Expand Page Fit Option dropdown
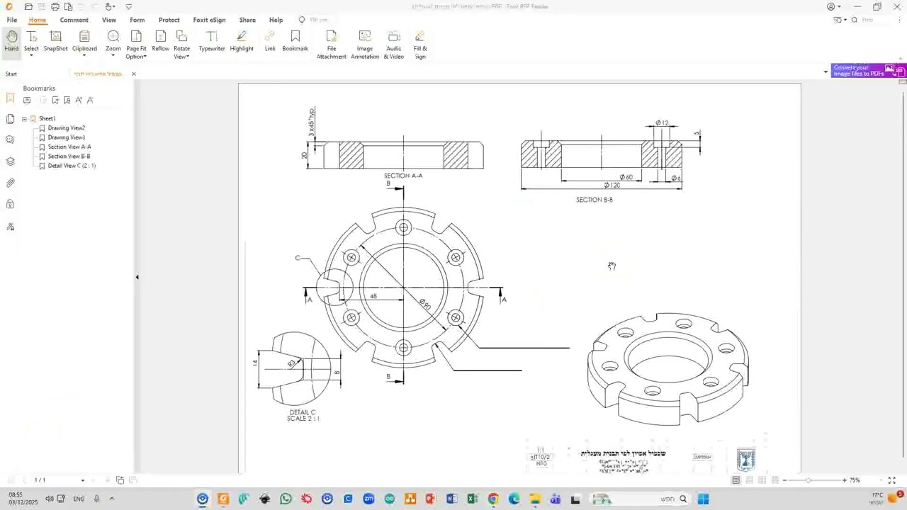The image size is (907, 510). pos(145,57)
